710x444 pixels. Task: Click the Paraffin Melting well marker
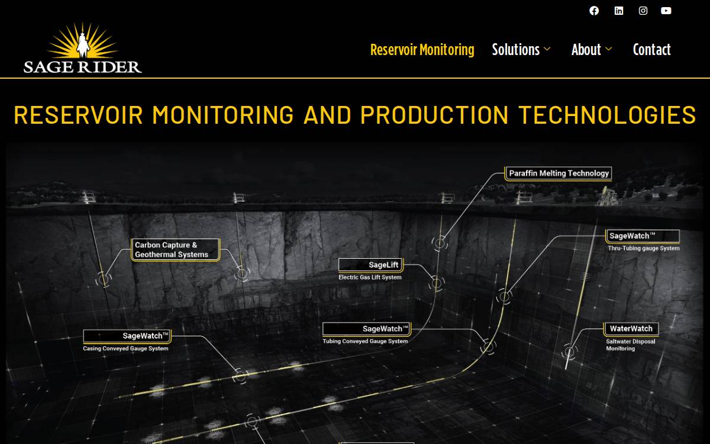(440, 242)
